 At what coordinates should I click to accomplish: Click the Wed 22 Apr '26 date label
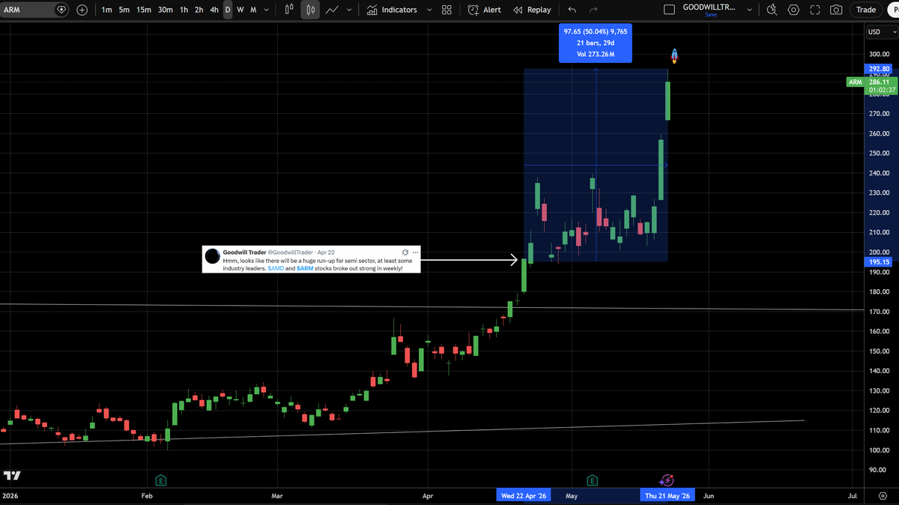click(523, 496)
